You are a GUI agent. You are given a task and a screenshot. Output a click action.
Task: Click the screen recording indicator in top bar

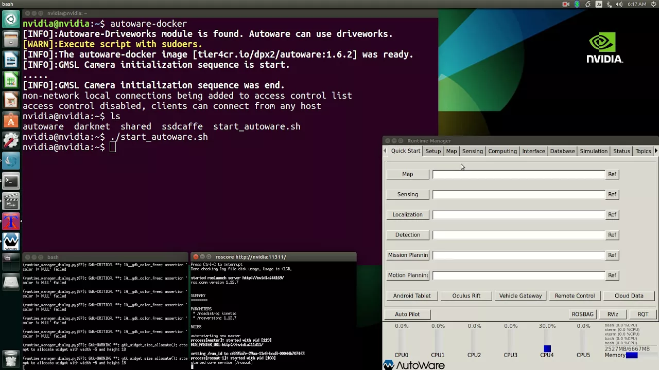[x=566, y=4]
